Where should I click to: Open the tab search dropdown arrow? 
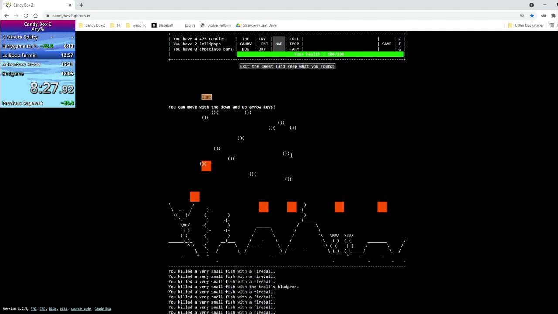[531, 5]
